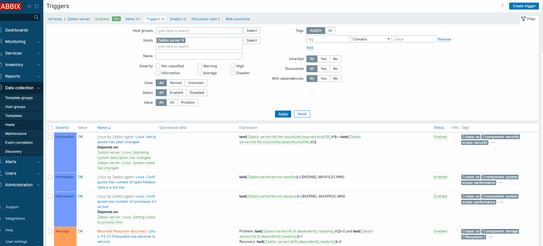Show more tags for /etc/passwd trigger
Viewport: 543px width, 246px height.
pyautogui.click(x=493, y=143)
